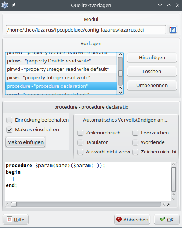Screen dimensions: 182x228
Task: Click the template list scroll-up arrow
Action: pyautogui.click(x=120, y=54)
